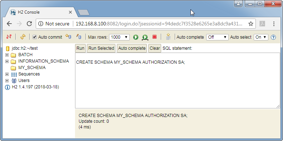Screen dimensions: 283x141
Task: Expand the Sequences node
Action: coord(7,74)
